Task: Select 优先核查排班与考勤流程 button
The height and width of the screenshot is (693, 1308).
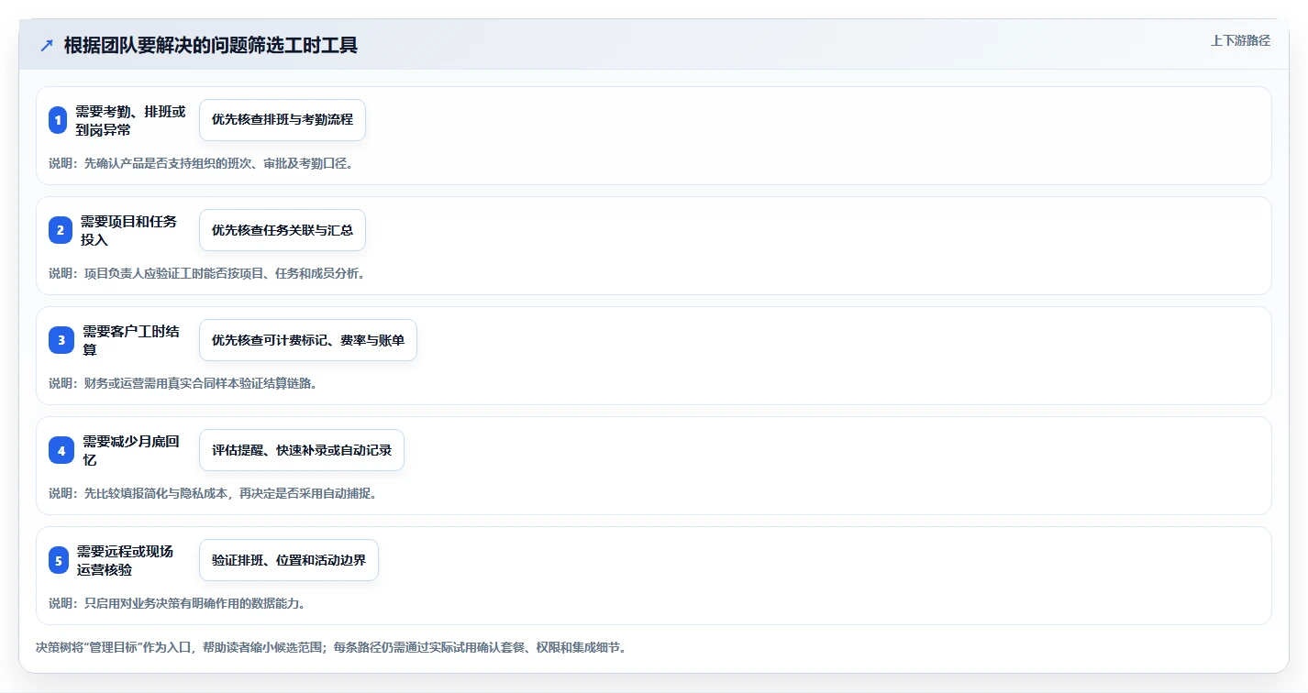Action: (x=283, y=120)
